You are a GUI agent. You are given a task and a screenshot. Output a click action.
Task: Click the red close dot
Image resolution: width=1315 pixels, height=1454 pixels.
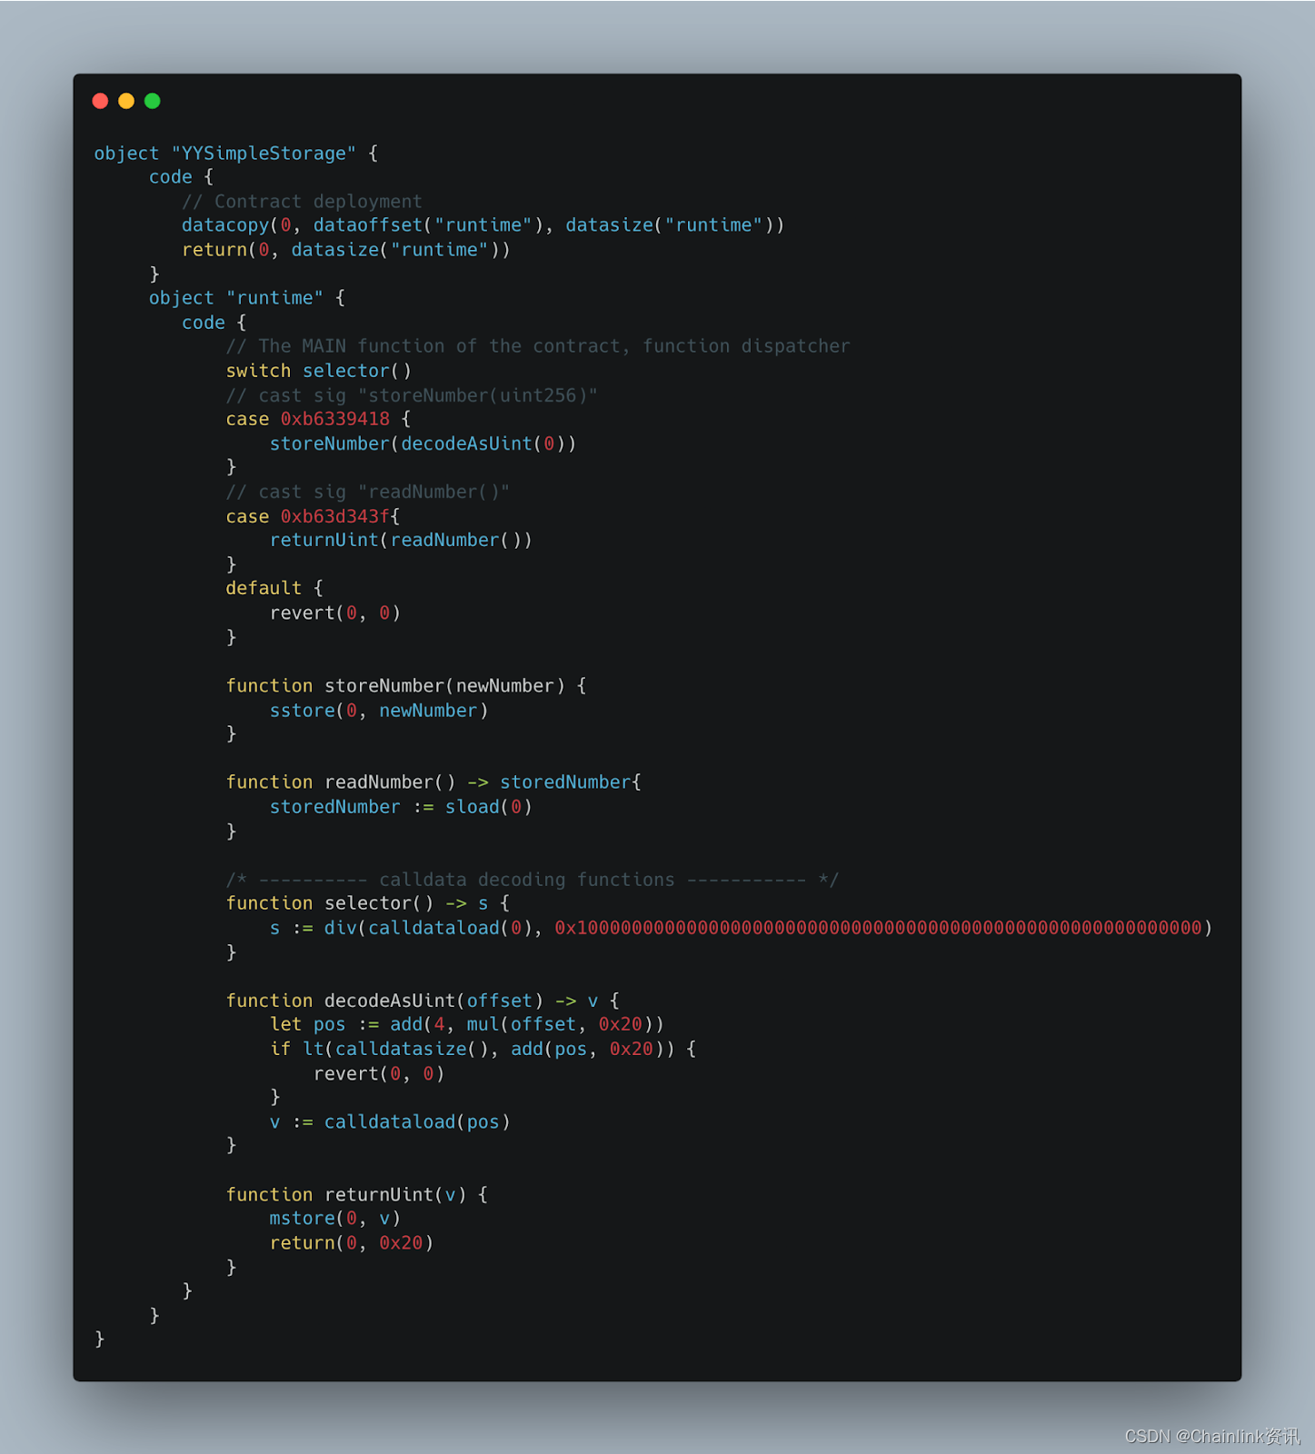(x=101, y=101)
